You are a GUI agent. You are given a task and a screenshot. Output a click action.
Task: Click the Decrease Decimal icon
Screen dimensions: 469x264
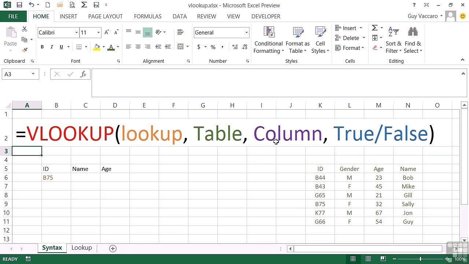tap(244, 47)
